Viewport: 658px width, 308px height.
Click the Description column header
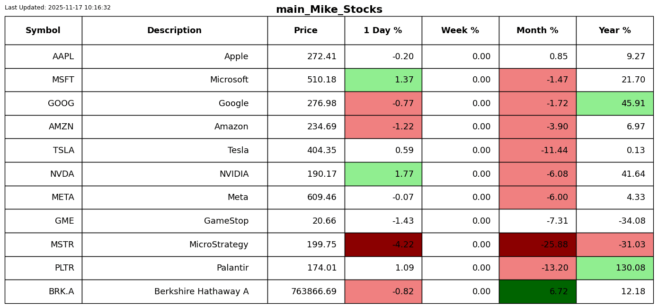pos(174,30)
